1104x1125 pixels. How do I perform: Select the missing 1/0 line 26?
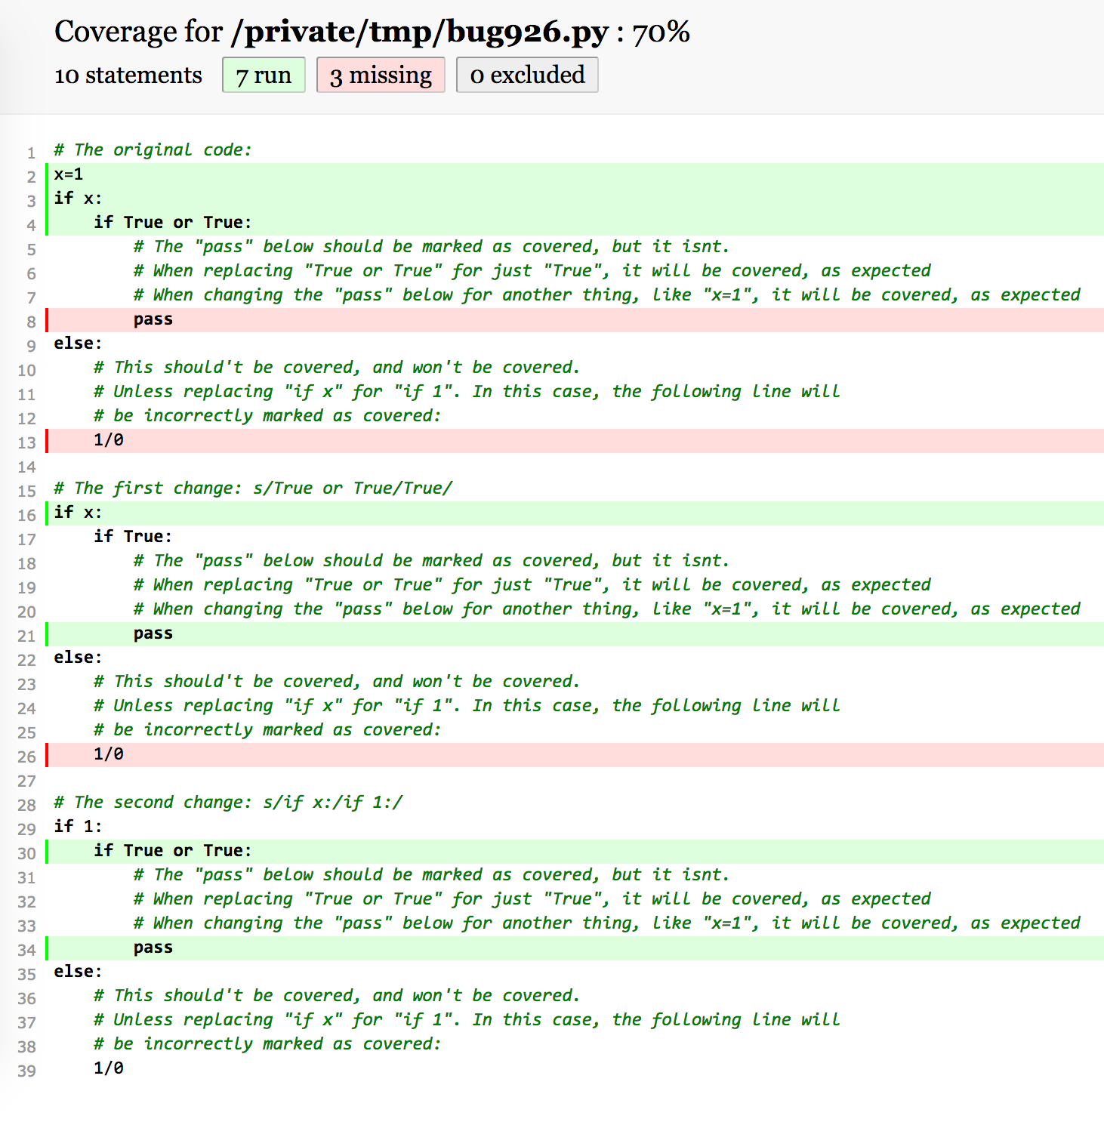(x=108, y=754)
